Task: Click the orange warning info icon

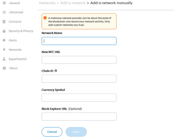Action: (45, 18)
